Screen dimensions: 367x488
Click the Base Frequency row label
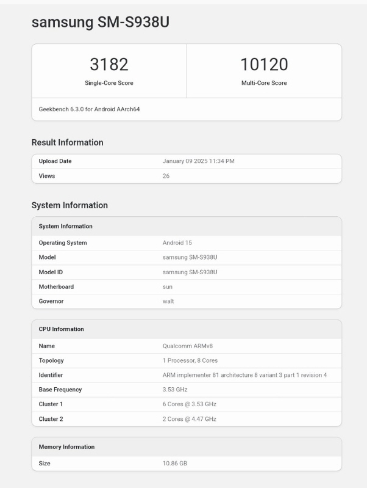tap(60, 389)
